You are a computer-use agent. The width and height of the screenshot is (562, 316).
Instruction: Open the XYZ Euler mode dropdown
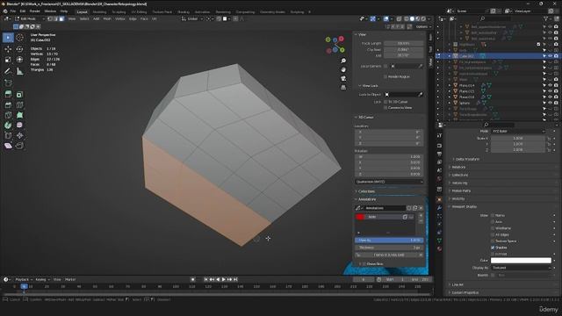pos(518,131)
